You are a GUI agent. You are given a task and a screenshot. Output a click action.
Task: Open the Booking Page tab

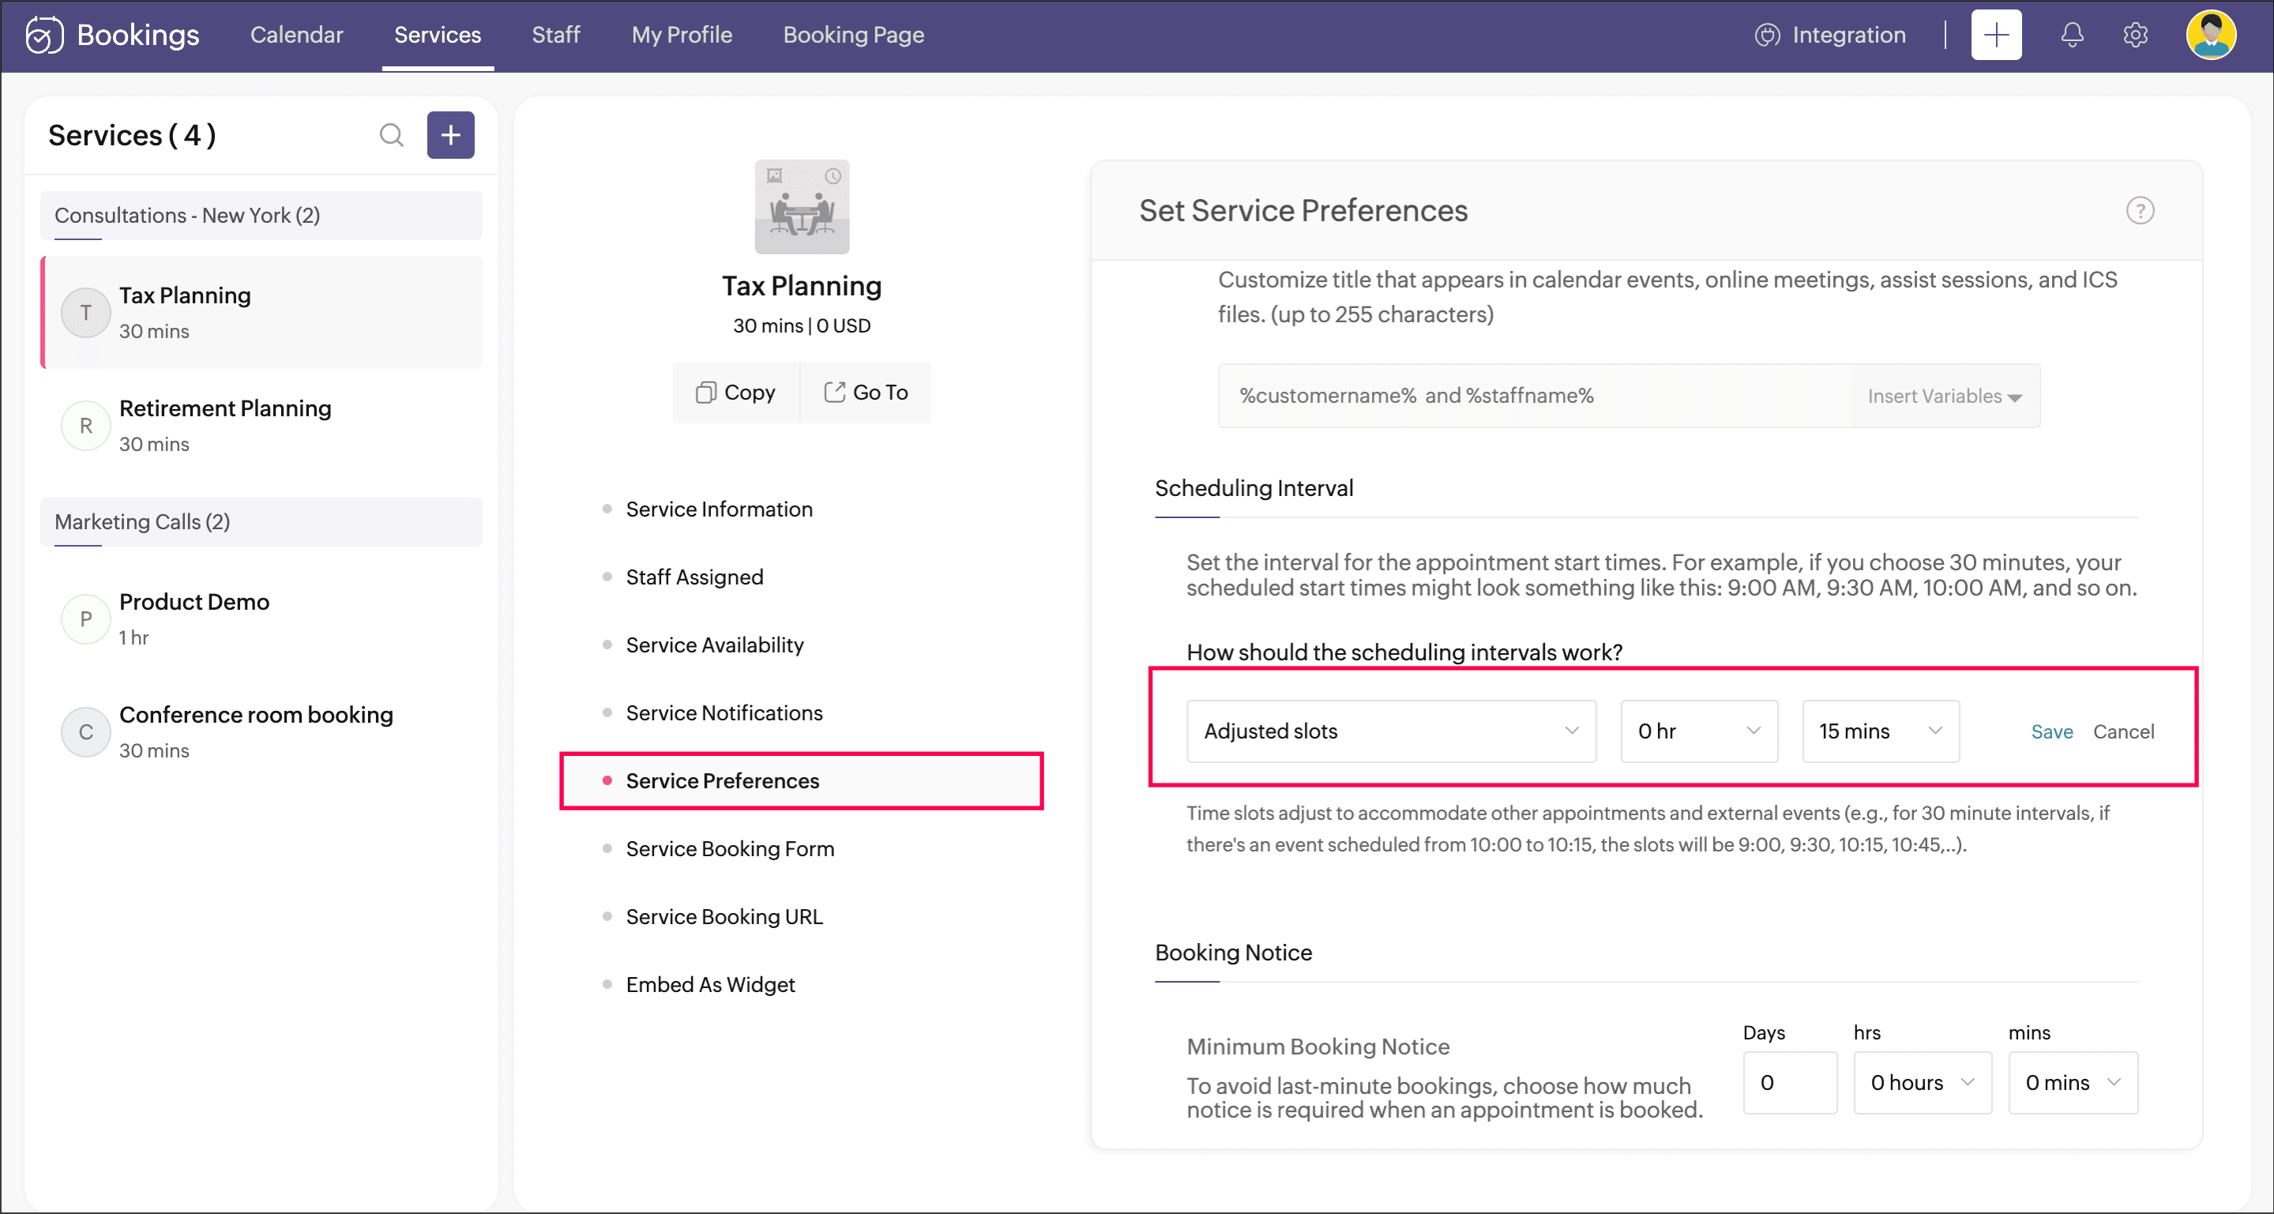tap(853, 36)
